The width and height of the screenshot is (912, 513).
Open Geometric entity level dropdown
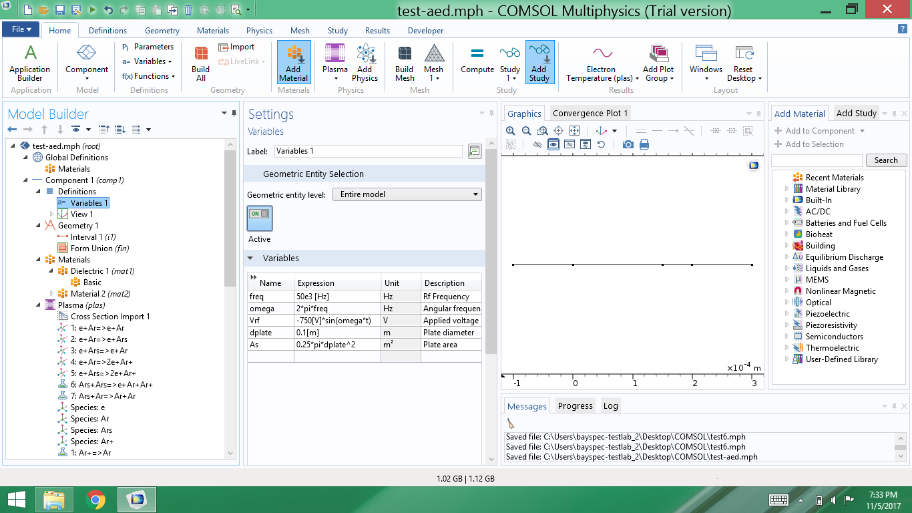click(x=407, y=194)
